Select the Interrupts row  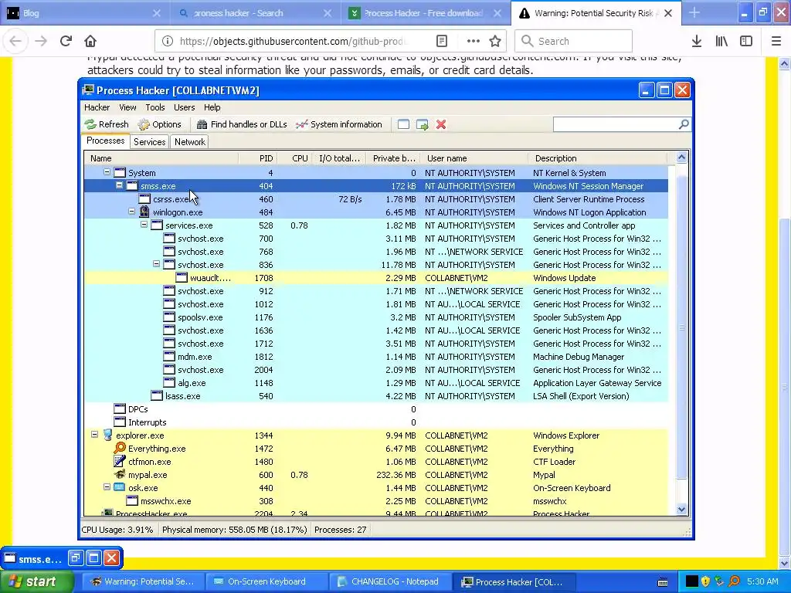tap(376, 422)
